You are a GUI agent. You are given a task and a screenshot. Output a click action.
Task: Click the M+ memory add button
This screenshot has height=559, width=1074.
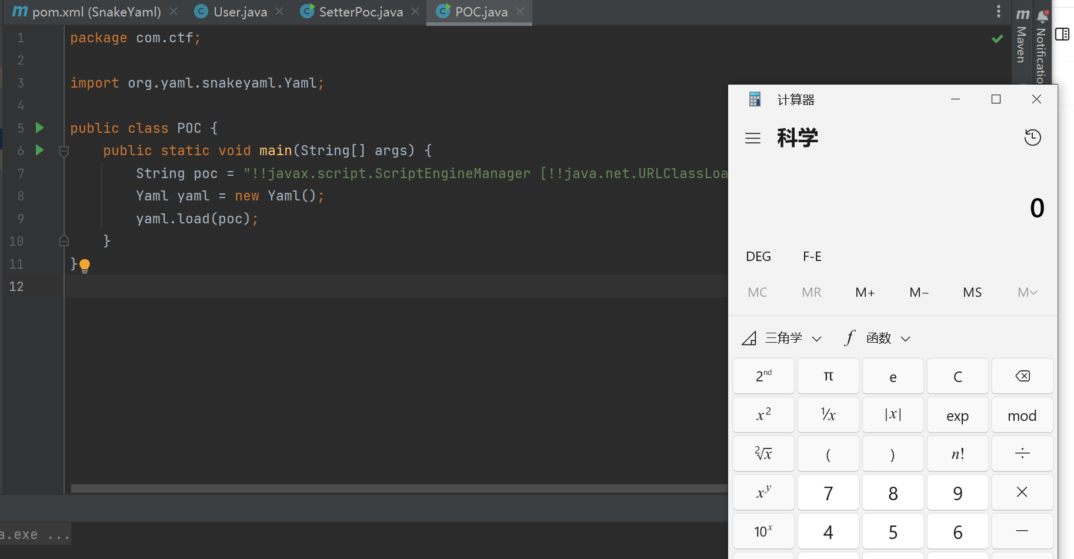865,292
